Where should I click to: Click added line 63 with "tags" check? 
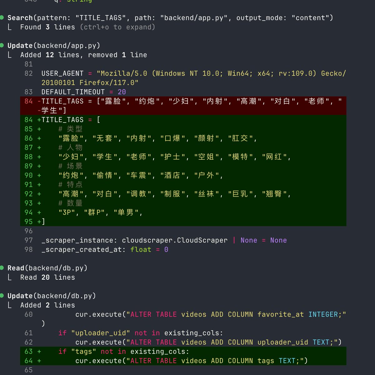point(183,352)
